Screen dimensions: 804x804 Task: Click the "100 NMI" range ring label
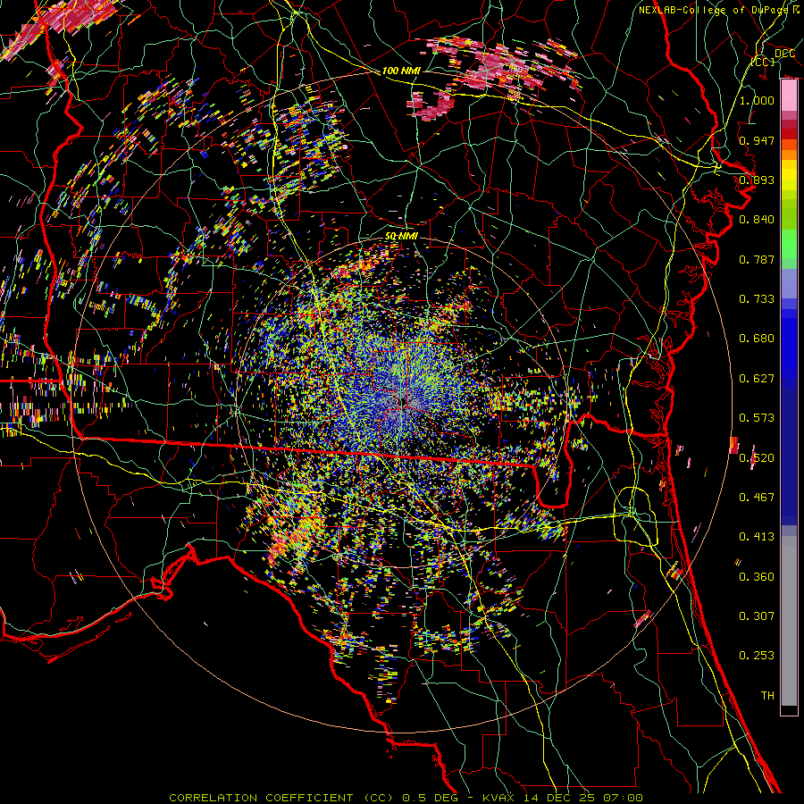[x=401, y=71]
